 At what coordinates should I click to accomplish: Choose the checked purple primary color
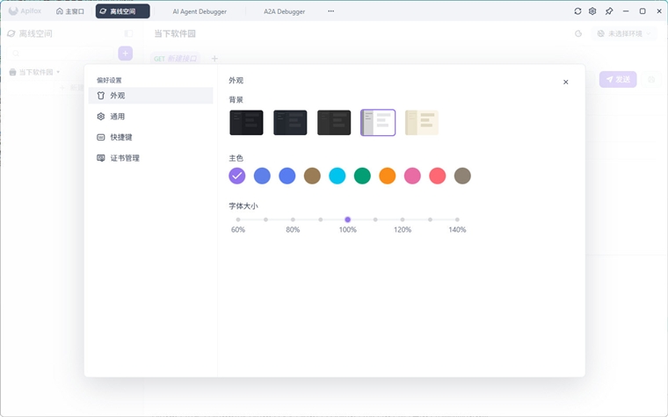pyautogui.click(x=236, y=176)
